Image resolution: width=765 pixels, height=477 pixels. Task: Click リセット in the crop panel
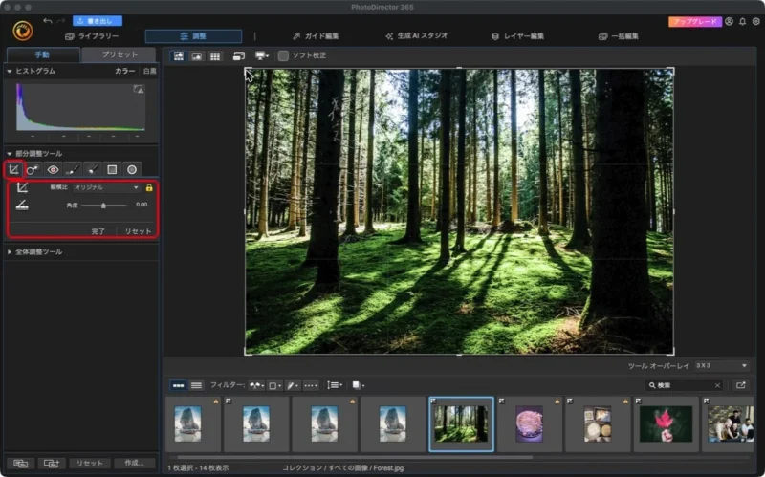pos(138,231)
